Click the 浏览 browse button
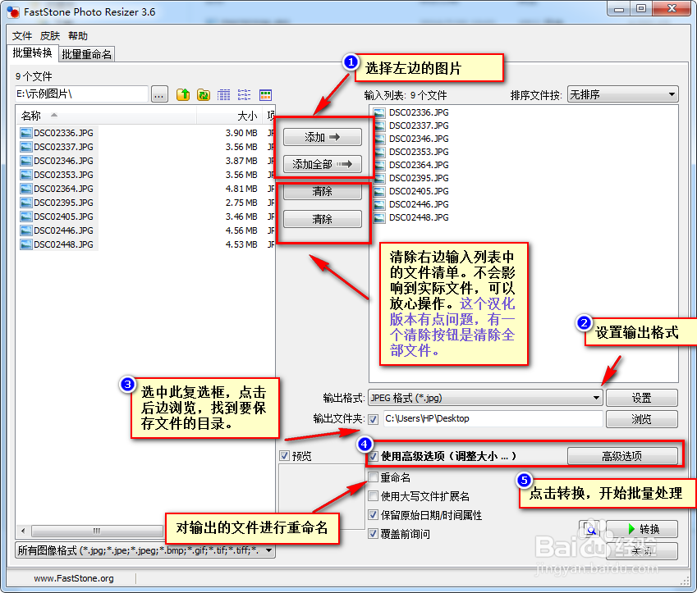697x593 pixels. pos(642,419)
